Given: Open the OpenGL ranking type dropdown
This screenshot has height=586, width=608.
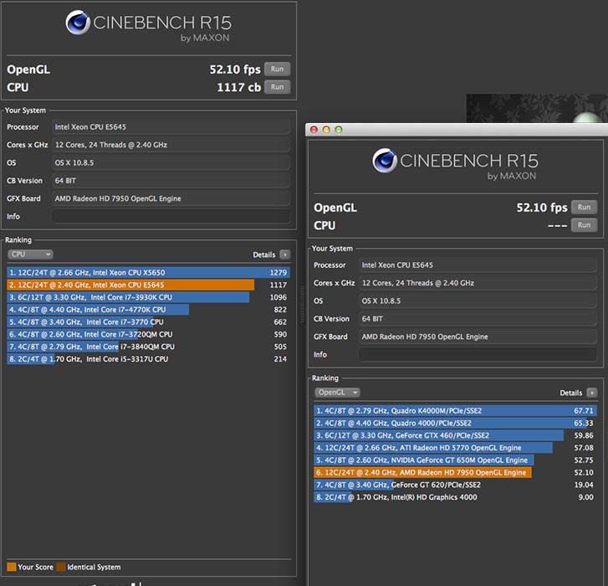Looking at the screenshot, I should pos(337,393).
